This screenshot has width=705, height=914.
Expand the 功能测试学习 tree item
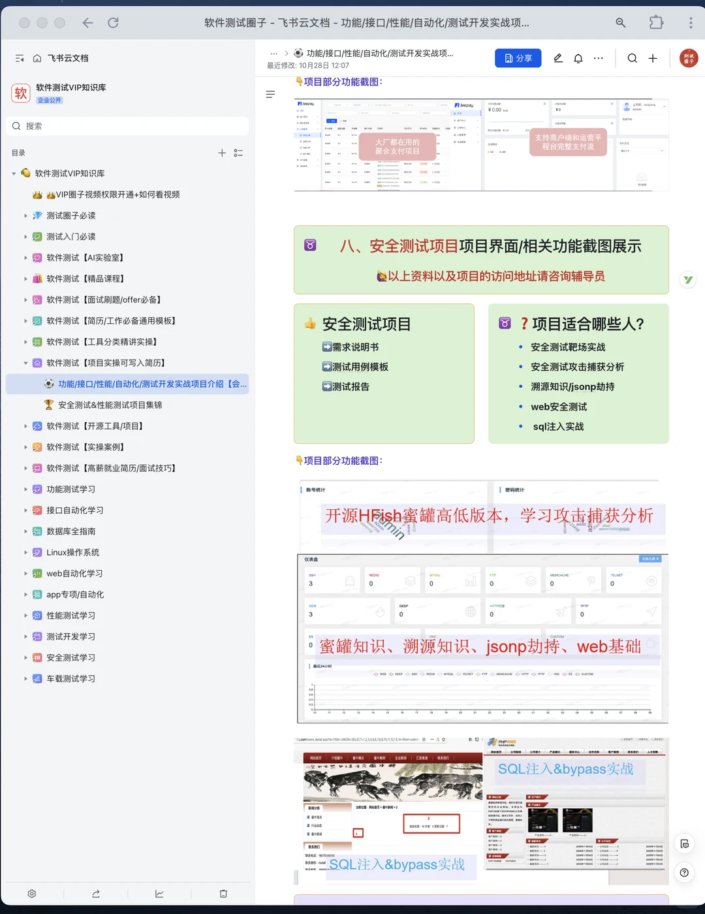pyautogui.click(x=25, y=489)
